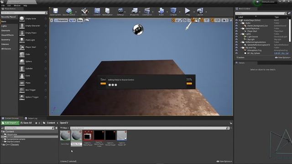Toggle visibility of Light Source actor
The width and height of the screenshot is (292, 164).
tap(236, 36)
